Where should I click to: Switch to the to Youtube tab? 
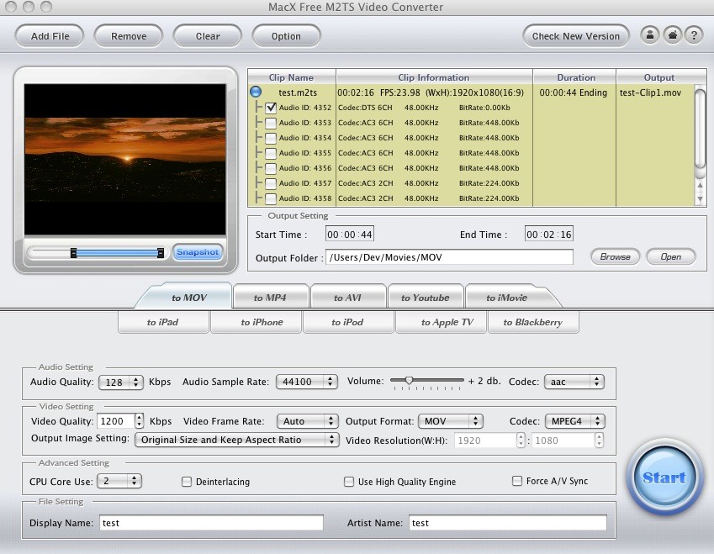pyautogui.click(x=425, y=298)
